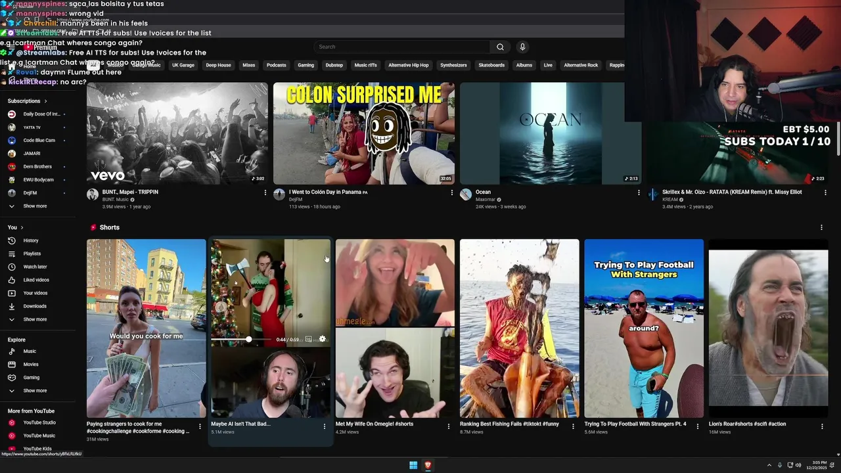841x473 pixels.
Task: Open the Shorts shelf options menu
Action: tap(821, 227)
